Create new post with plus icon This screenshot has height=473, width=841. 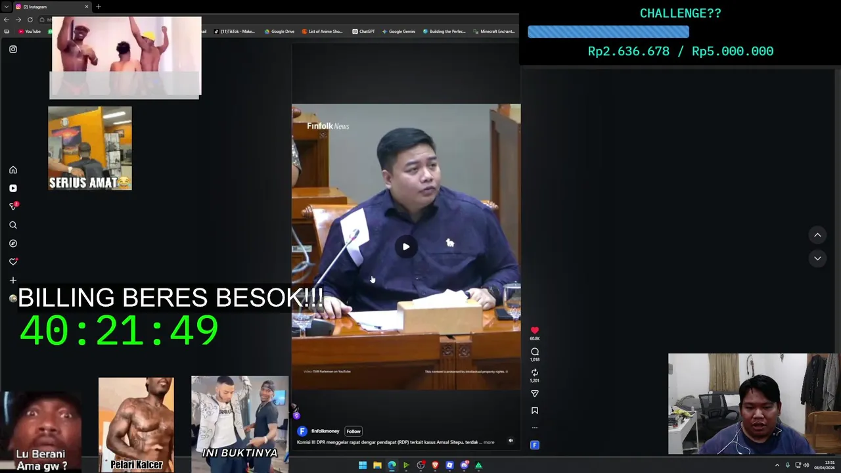[x=13, y=281]
